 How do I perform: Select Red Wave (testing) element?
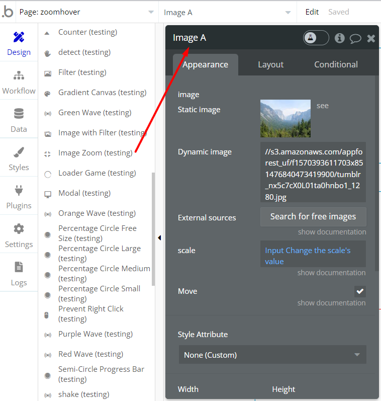(90, 354)
